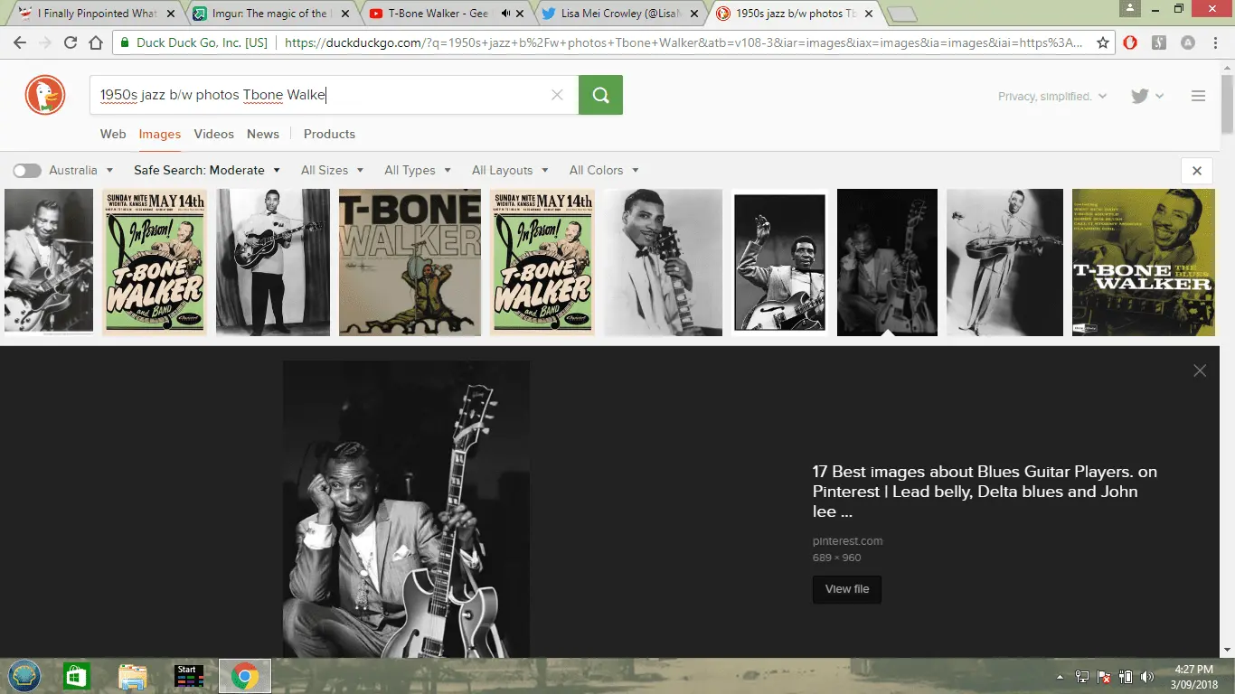
Task: Switch to the Videos search tab
Action: [213, 134]
